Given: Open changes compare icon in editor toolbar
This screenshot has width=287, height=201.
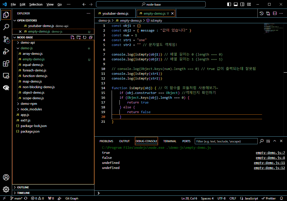Looking at the screenshot, I should (268, 13).
